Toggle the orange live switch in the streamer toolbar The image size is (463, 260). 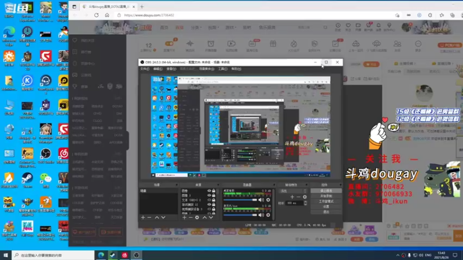pos(169,44)
